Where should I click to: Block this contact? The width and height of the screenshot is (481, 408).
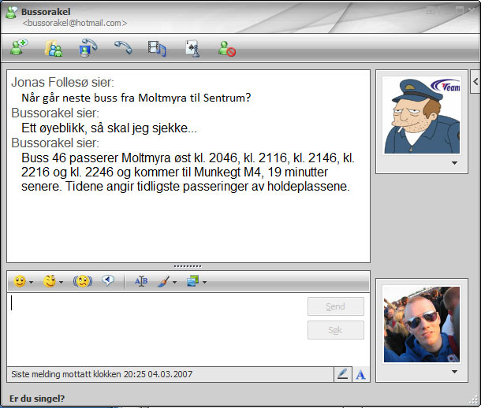point(226,49)
